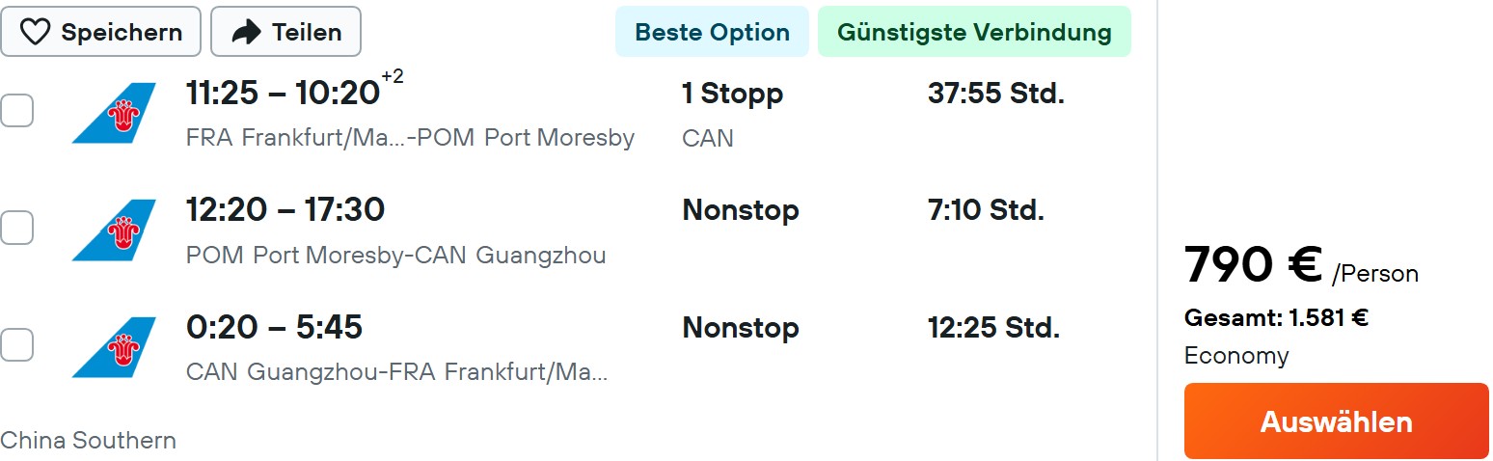Select the Günstigste Verbindung badge

pyautogui.click(x=974, y=32)
